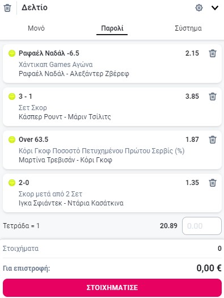
Task: Click tennis ball icon beside Ραφαέλ Ναδάλ -6.5
Action: point(12,53)
